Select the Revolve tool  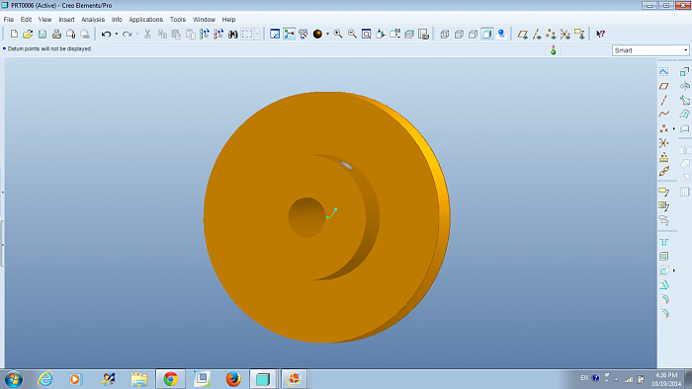685,86
